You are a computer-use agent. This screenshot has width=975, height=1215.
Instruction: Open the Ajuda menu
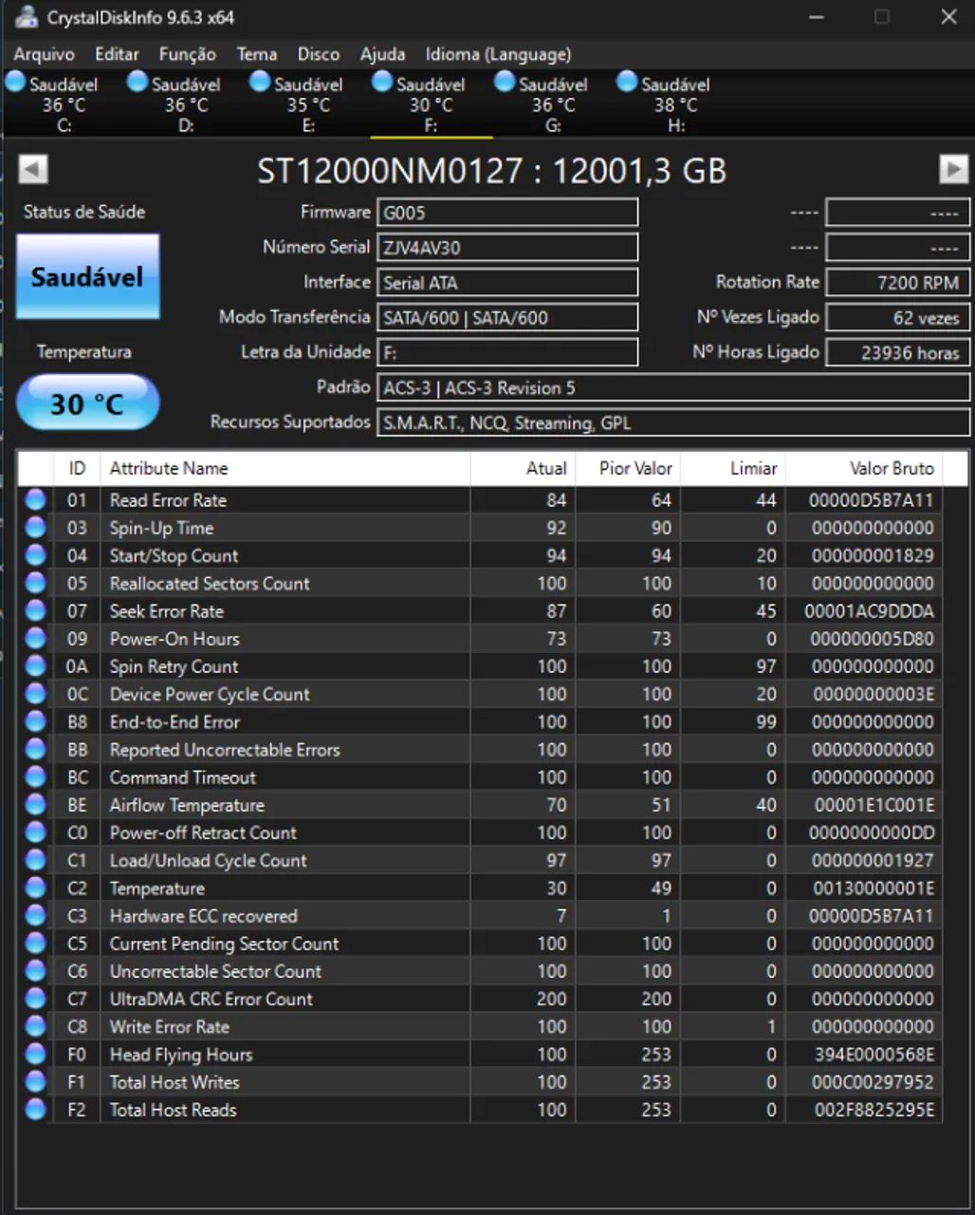382,54
